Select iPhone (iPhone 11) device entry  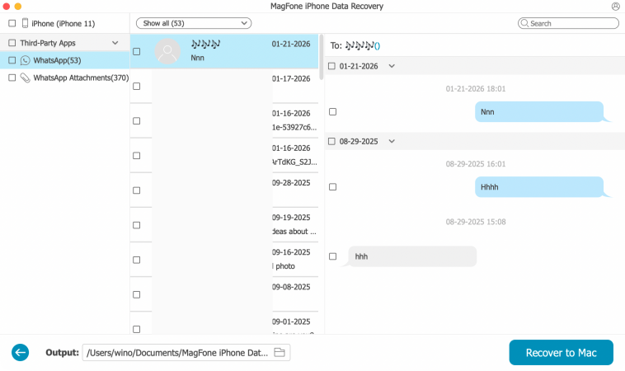coord(64,23)
